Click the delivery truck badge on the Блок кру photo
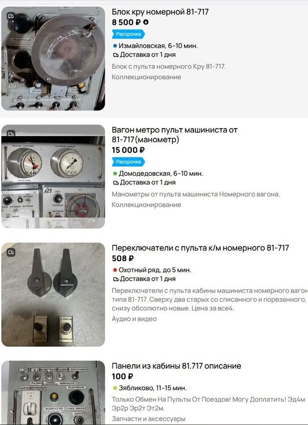This screenshot has height=425, width=308. [x=11, y=16]
